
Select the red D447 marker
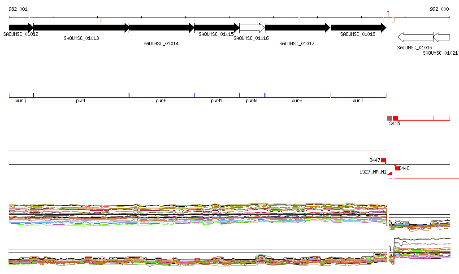383,160
